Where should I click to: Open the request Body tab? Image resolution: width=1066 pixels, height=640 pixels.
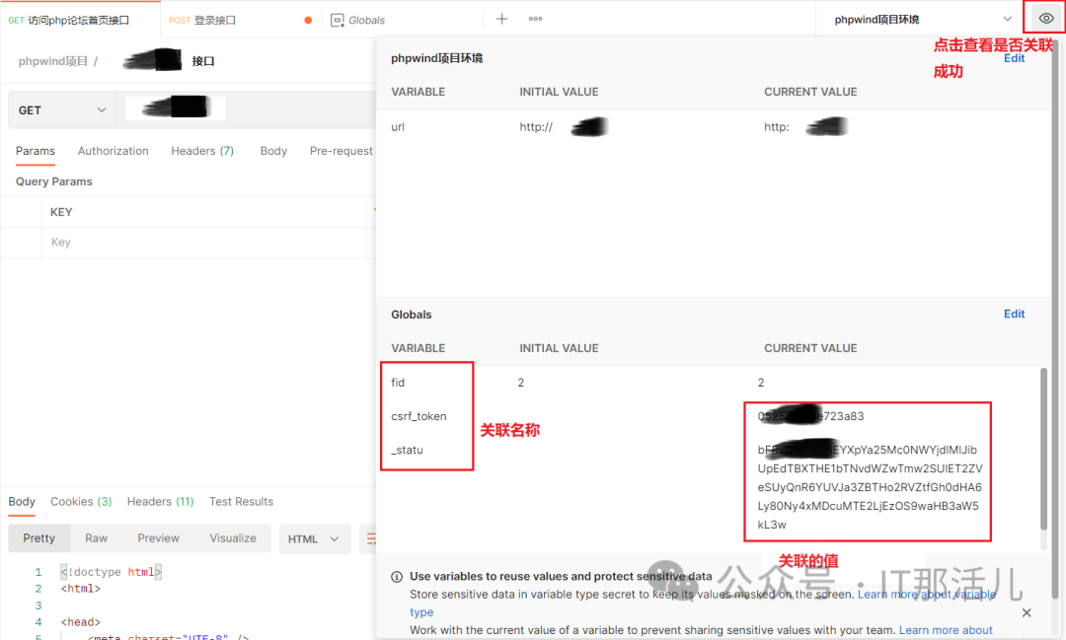(273, 151)
